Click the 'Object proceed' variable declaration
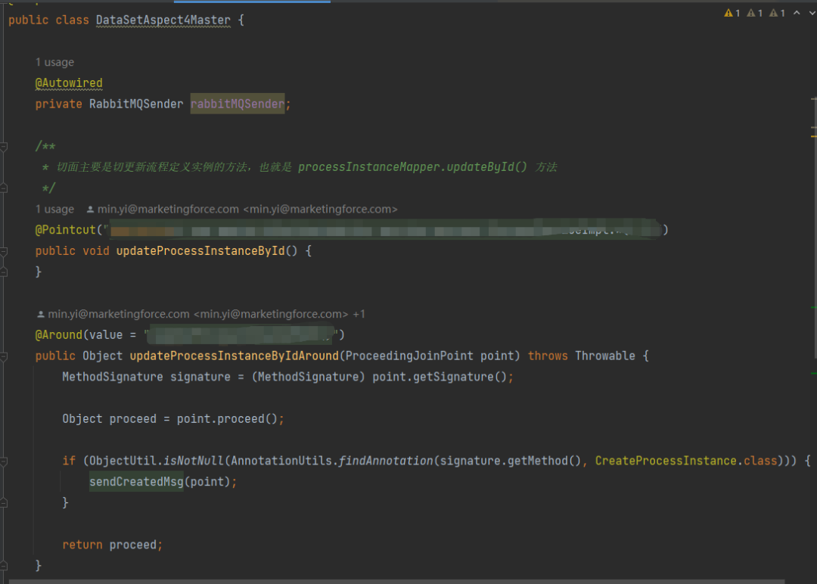The height and width of the screenshot is (584, 817). (x=110, y=419)
